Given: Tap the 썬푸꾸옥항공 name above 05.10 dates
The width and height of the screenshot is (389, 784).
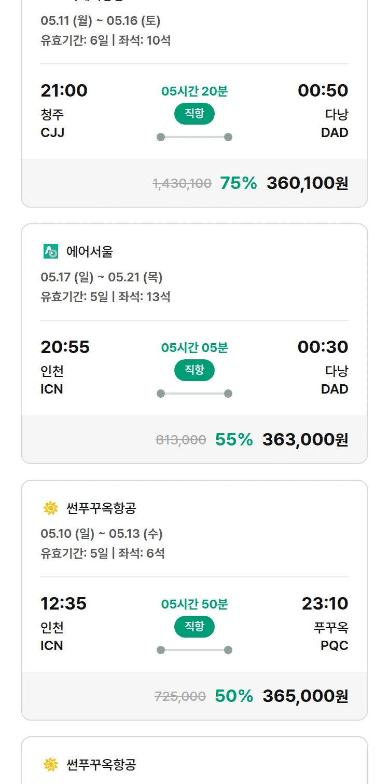Looking at the screenshot, I should pyautogui.click(x=101, y=508).
